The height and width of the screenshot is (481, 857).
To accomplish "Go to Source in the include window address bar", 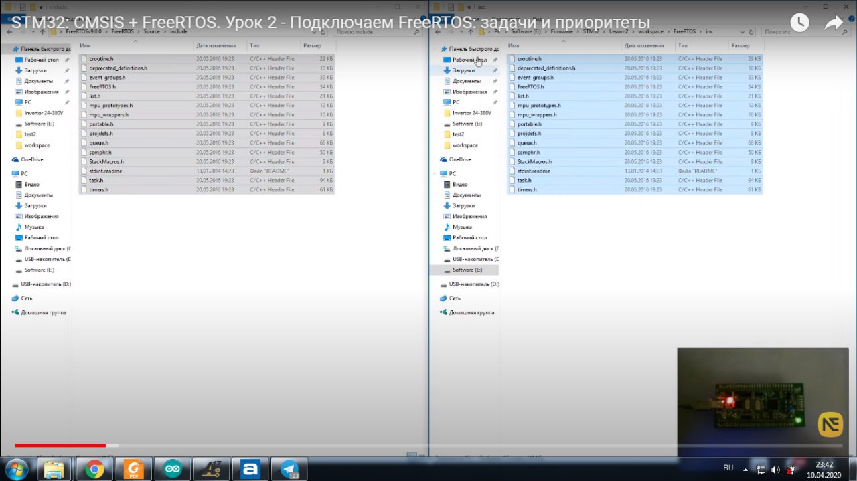I will point(151,31).
